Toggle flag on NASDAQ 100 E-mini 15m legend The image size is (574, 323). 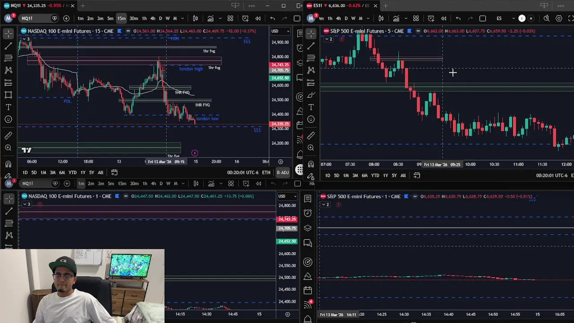point(119,31)
